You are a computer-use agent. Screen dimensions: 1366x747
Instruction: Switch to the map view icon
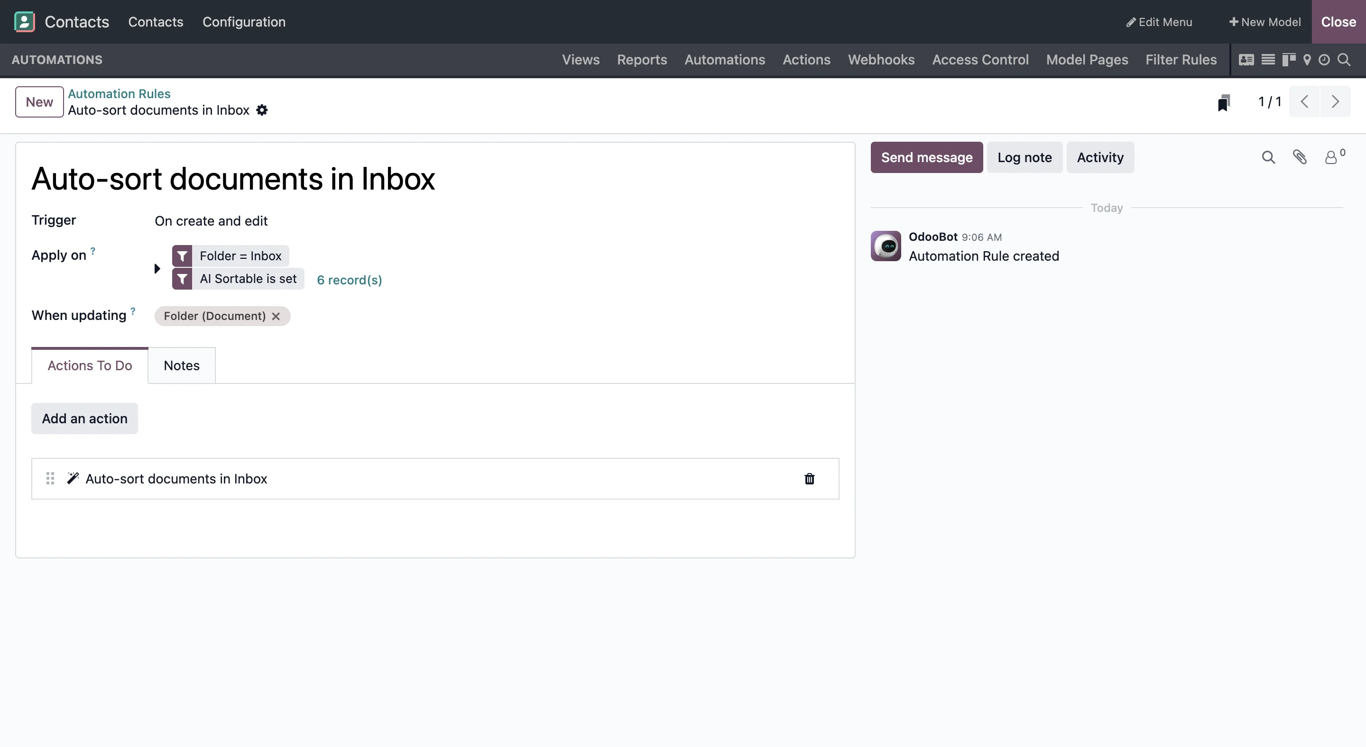[1307, 60]
